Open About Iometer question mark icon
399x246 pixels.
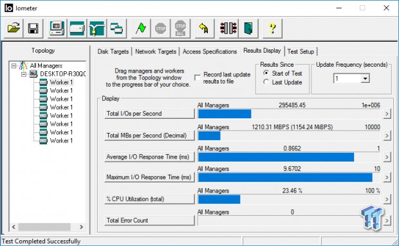[x=272, y=28]
